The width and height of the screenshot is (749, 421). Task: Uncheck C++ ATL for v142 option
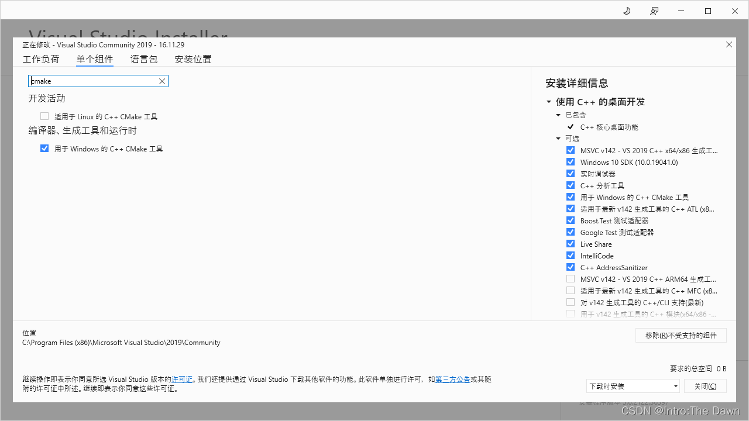point(571,209)
